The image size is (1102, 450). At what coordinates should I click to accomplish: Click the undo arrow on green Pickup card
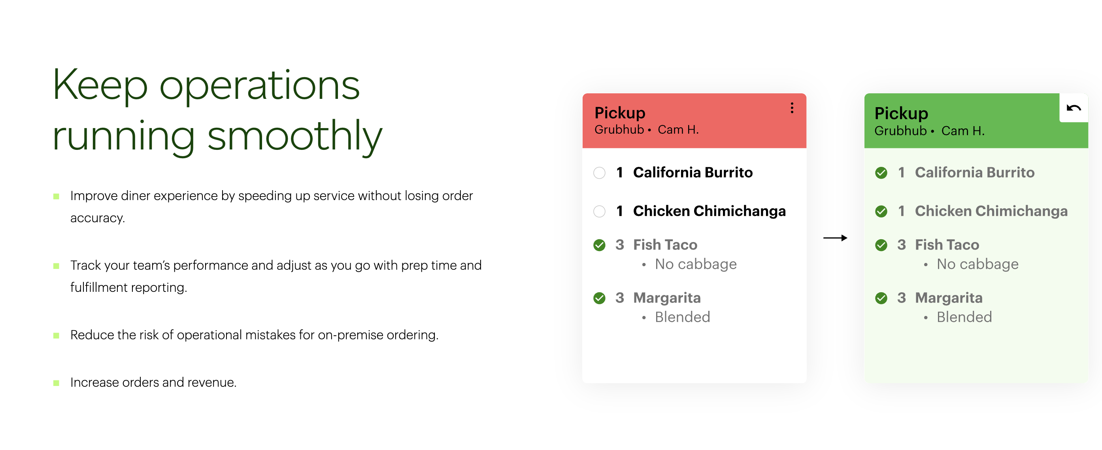[x=1073, y=108]
